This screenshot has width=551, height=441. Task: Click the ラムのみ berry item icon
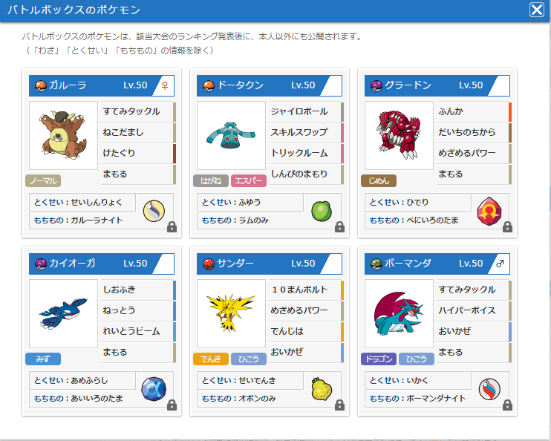pyautogui.click(x=322, y=211)
